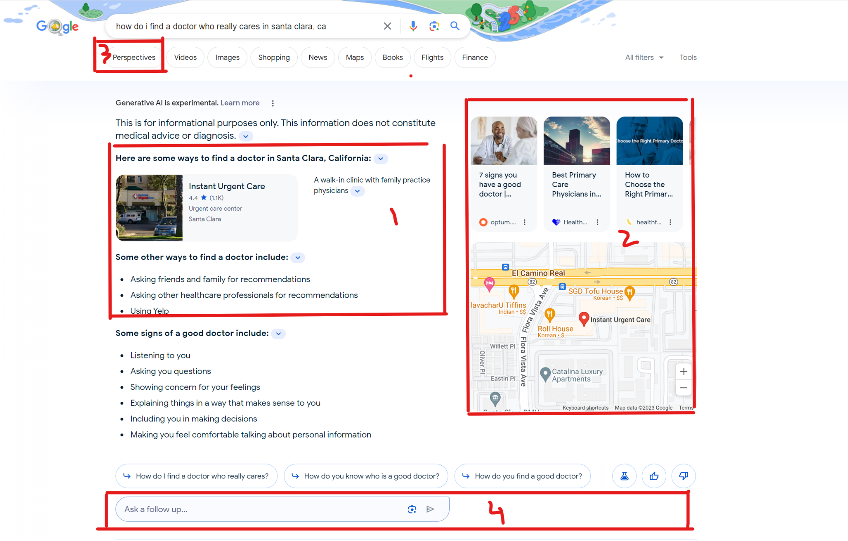
Task: Start voice search with the microphone icon
Action: 413,26
